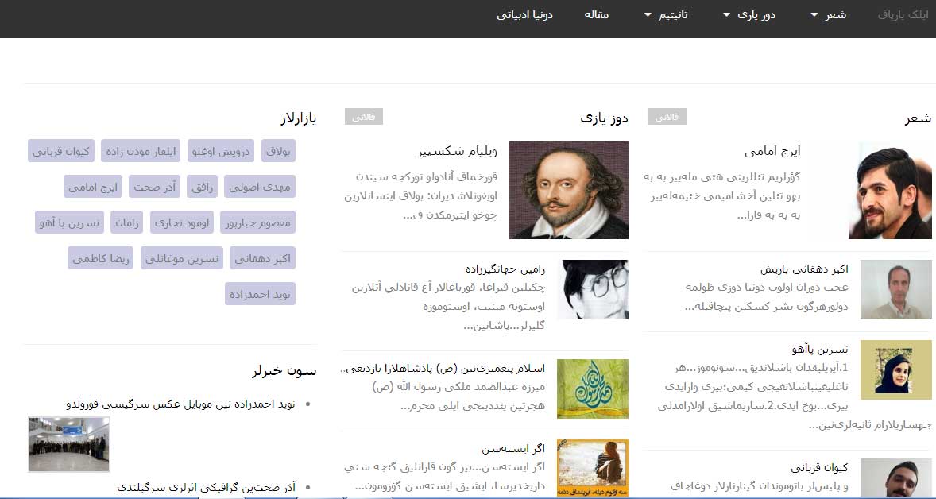Go to دونیا ادبیاتی in the navigation bar
Image resolution: width=936 pixels, height=499 pixels.
click(x=525, y=15)
